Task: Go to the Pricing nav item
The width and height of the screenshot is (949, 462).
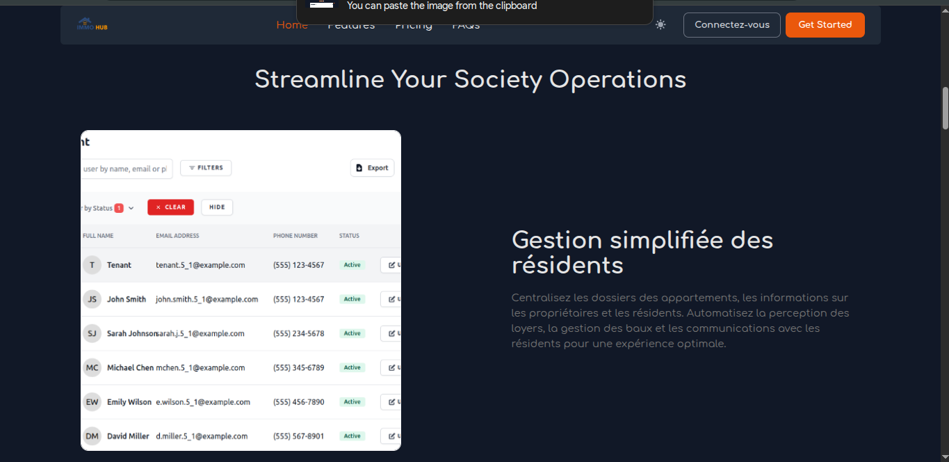Action: coord(414,27)
